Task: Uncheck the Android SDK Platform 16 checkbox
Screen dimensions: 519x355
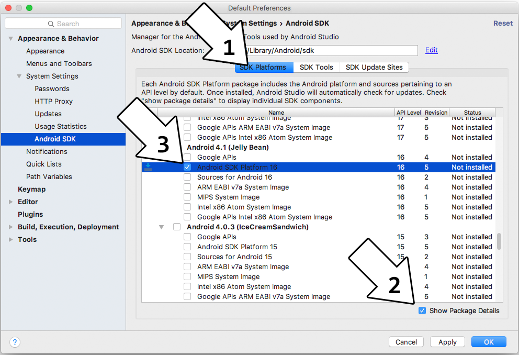Action: pos(187,167)
